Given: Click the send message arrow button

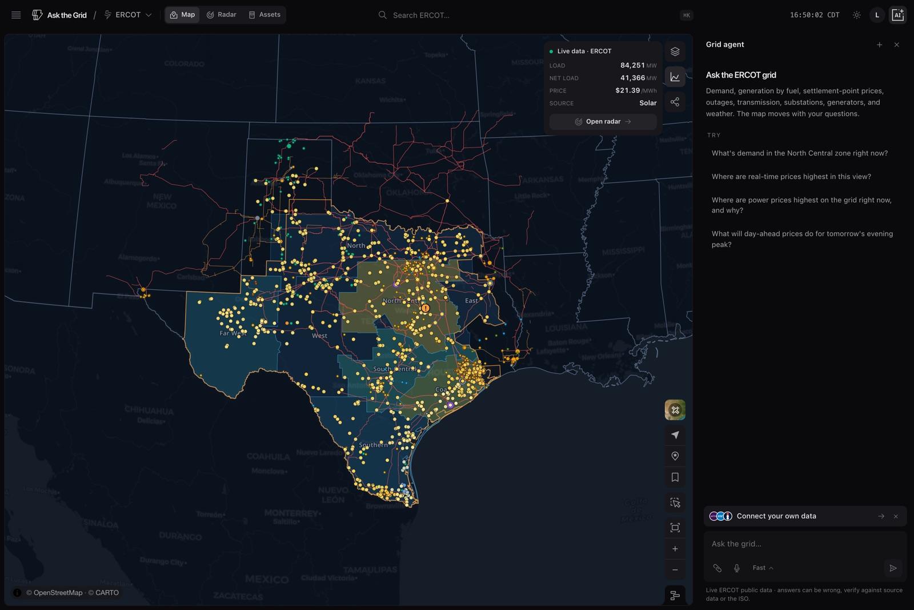Looking at the screenshot, I should coord(893,568).
